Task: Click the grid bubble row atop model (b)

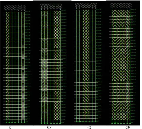Action: (x=51, y=6)
